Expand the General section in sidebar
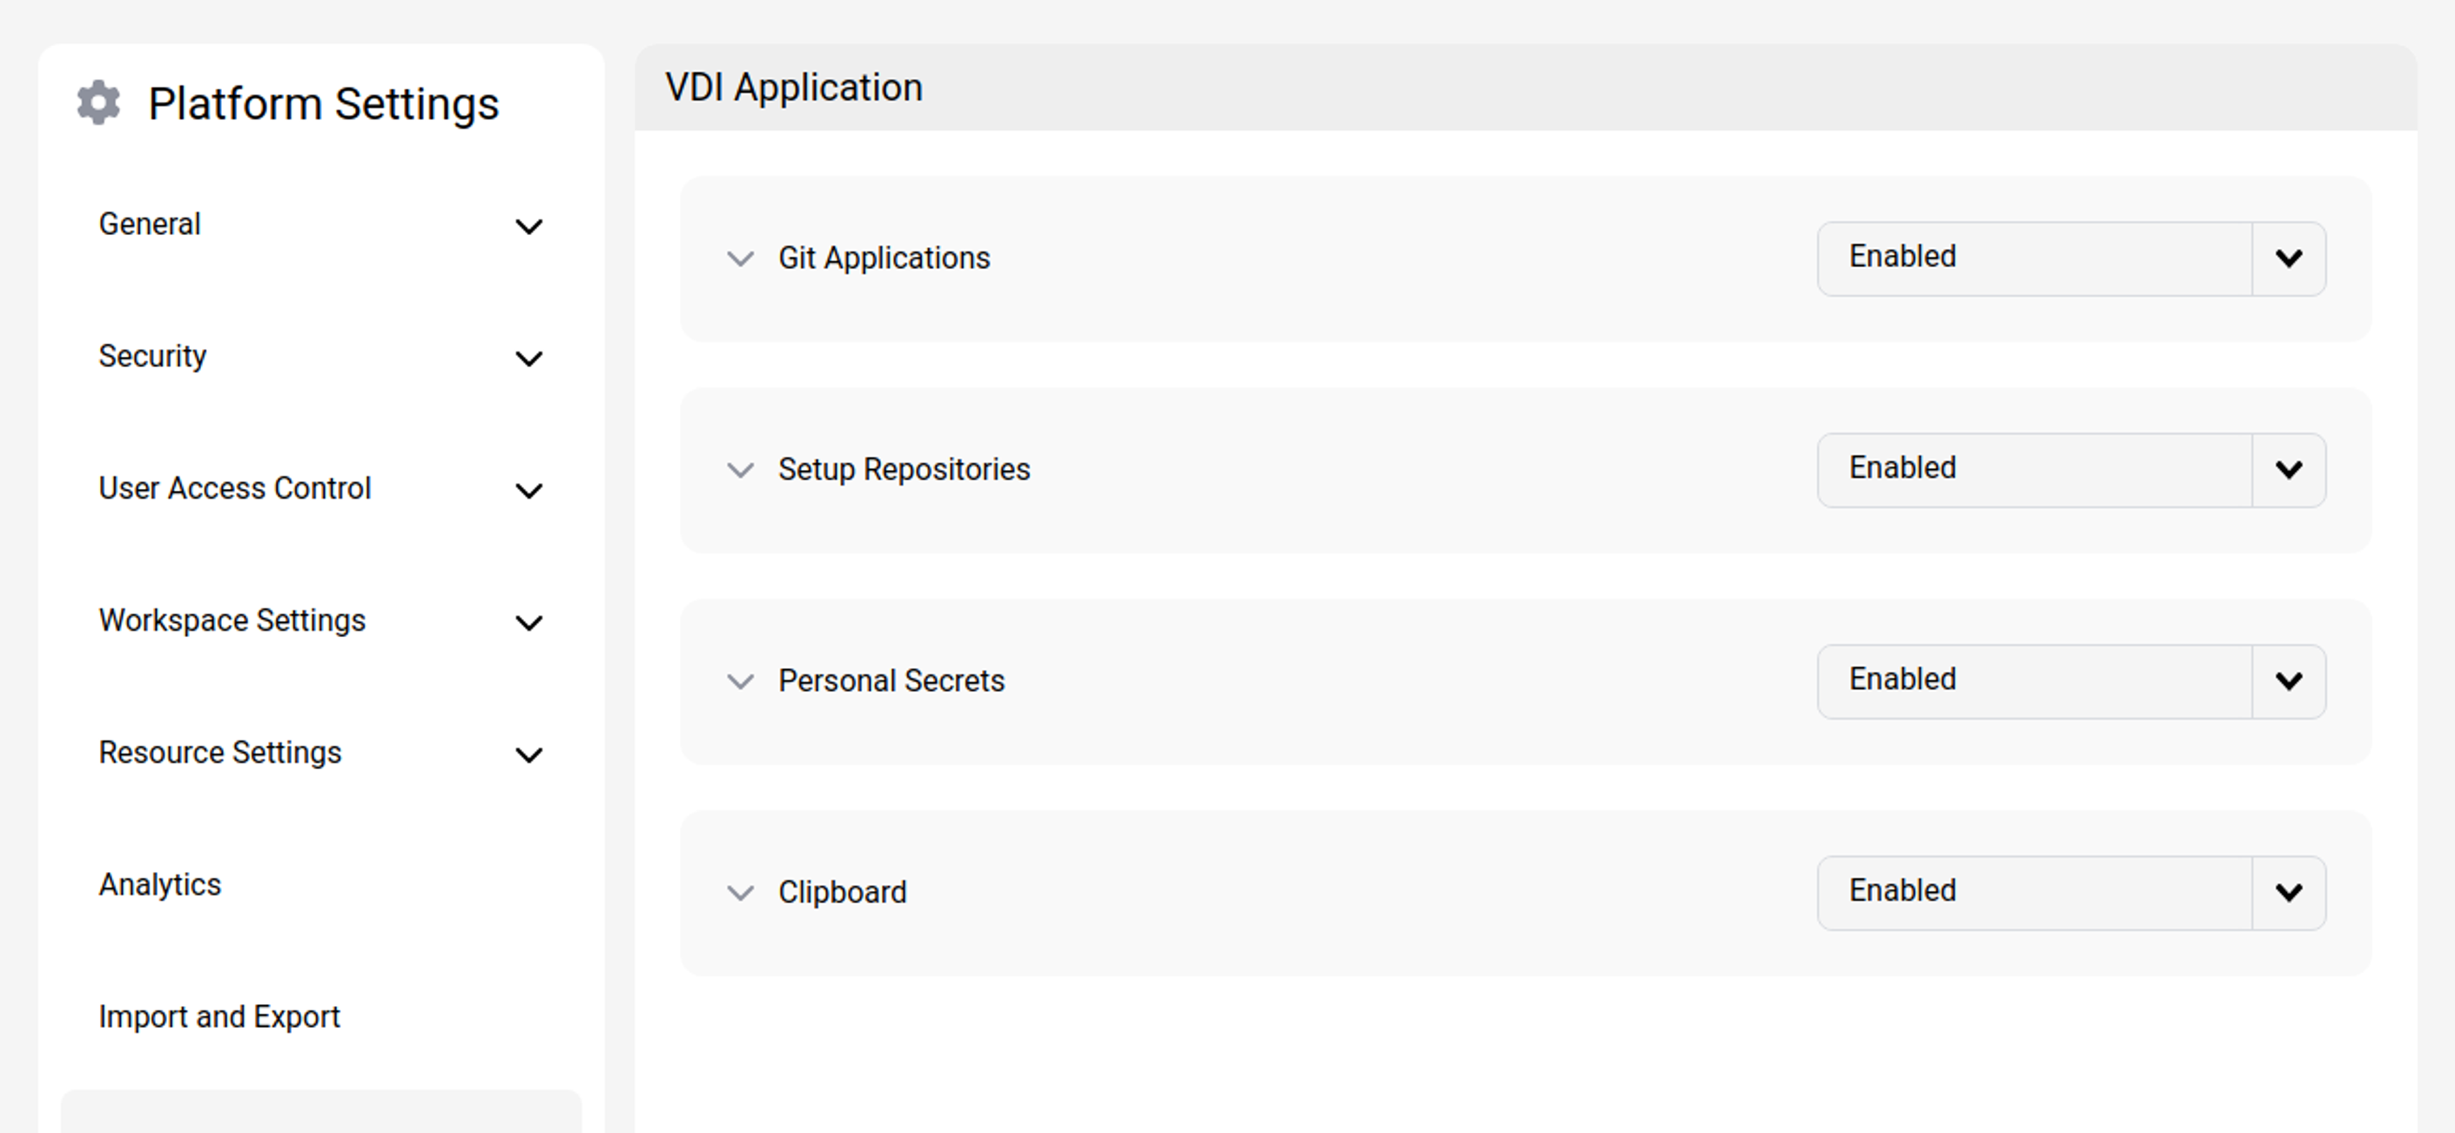This screenshot has height=1133, width=2455. click(531, 226)
